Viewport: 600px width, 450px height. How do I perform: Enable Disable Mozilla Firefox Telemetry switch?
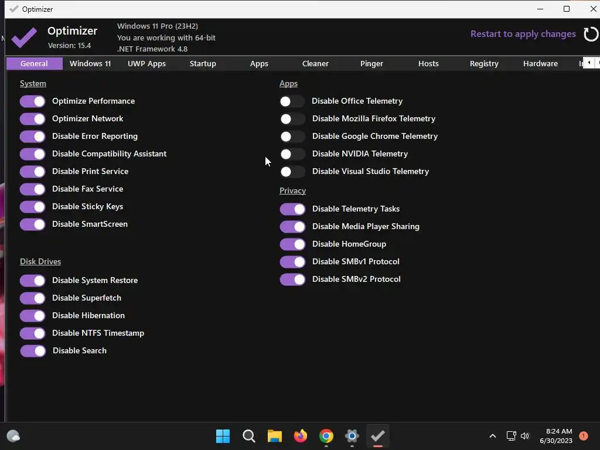(x=292, y=119)
